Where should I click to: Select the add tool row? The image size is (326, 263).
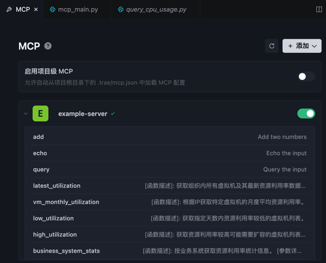tap(169, 137)
